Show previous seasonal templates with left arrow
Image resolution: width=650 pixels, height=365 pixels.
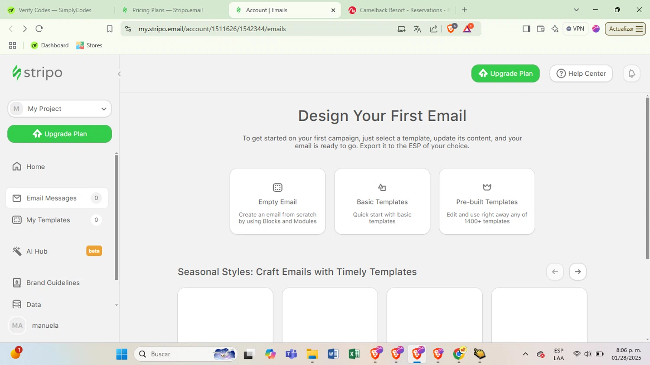coord(555,272)
